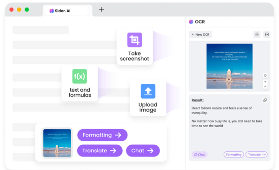279x170 pixels.
Task: Click the large Translate arrow button
Action: 100,150
